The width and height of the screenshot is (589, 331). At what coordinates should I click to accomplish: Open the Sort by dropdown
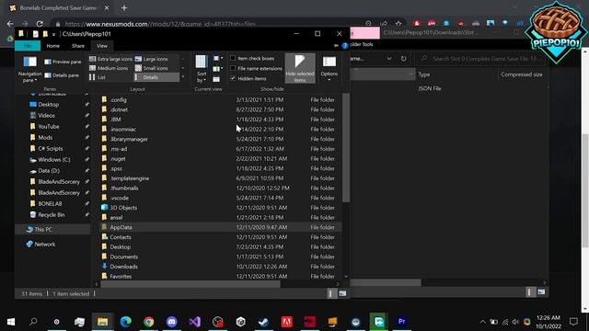[202, 69]
